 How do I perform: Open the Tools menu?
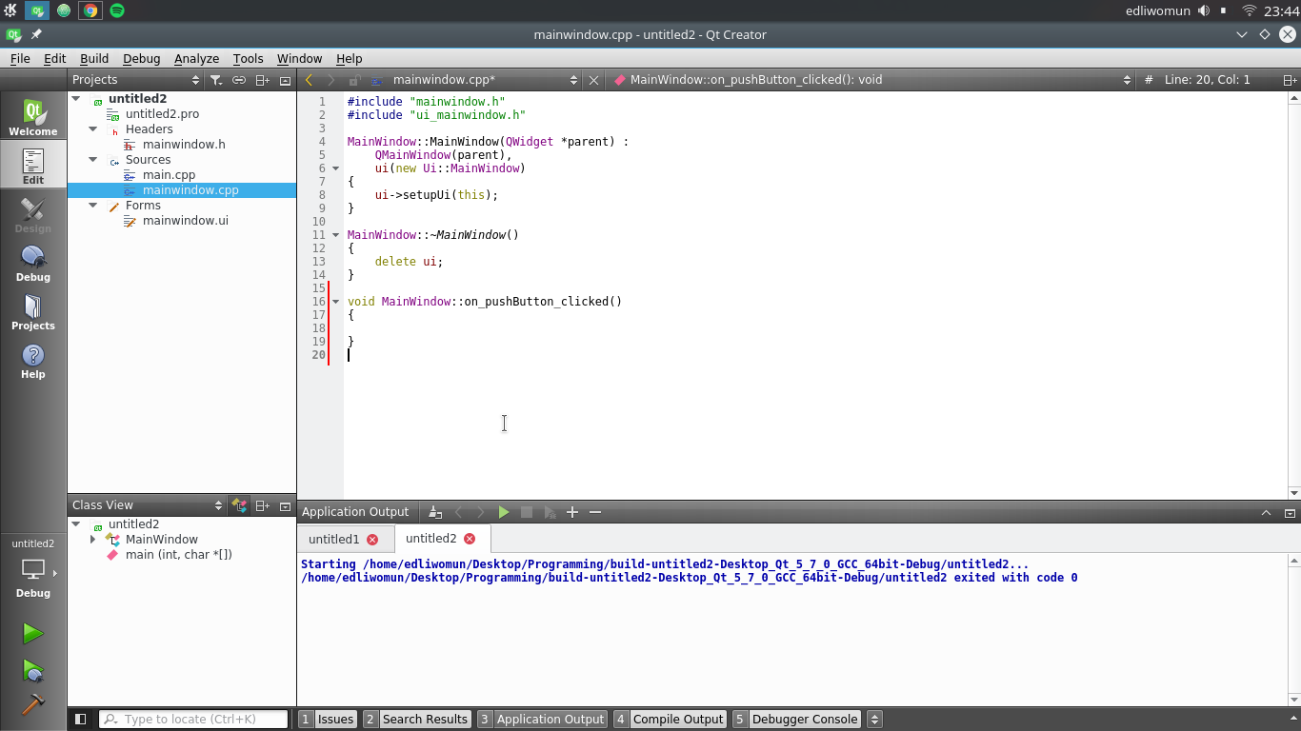(248, 58)
